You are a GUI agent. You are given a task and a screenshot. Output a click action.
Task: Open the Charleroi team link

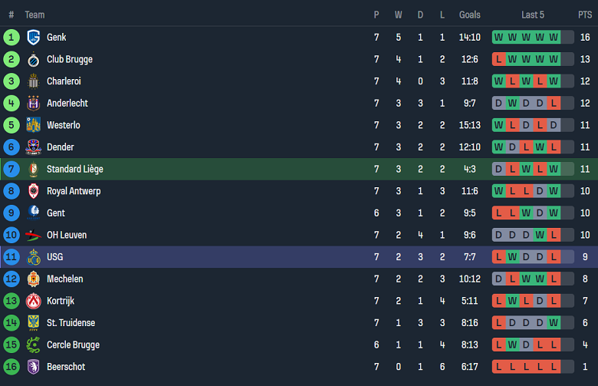[64, 81]
